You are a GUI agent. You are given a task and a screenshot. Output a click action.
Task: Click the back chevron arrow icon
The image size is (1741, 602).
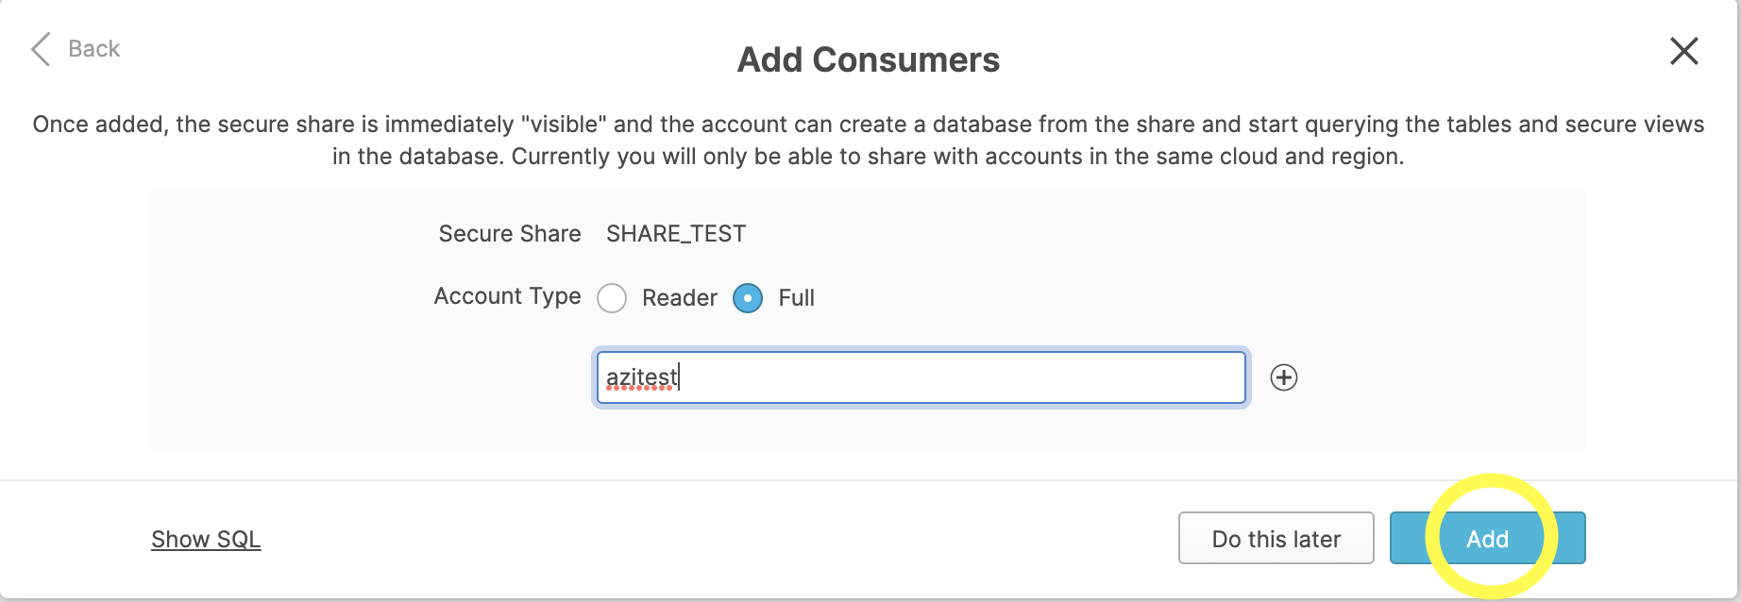(x=41, y=49)
